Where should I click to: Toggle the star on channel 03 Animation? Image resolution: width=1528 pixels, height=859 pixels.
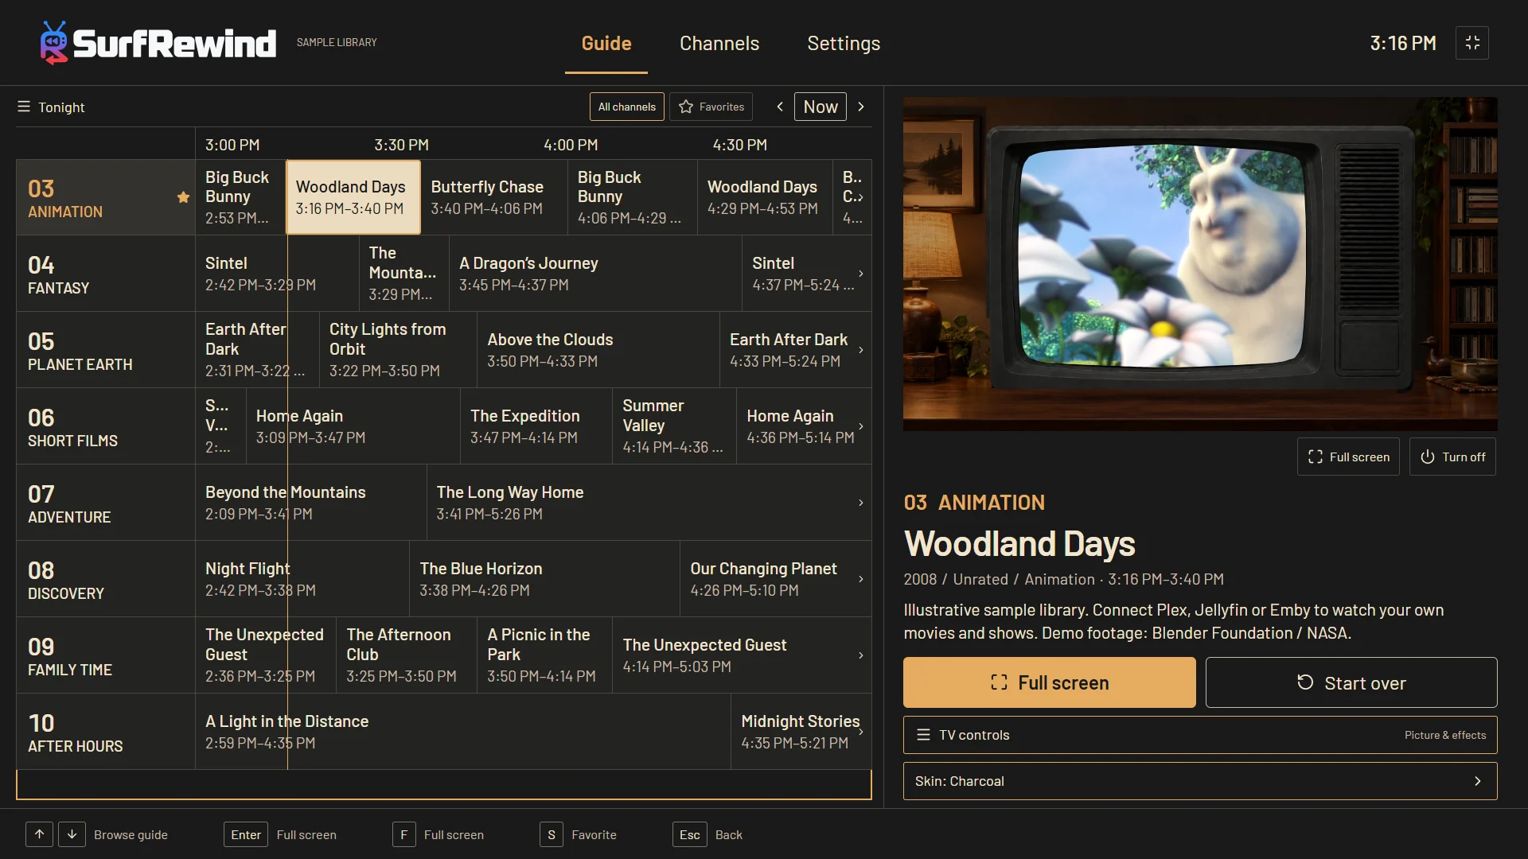(183, 197)
